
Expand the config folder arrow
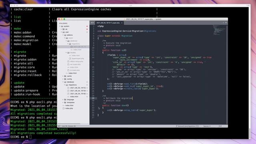click(63, 79)
